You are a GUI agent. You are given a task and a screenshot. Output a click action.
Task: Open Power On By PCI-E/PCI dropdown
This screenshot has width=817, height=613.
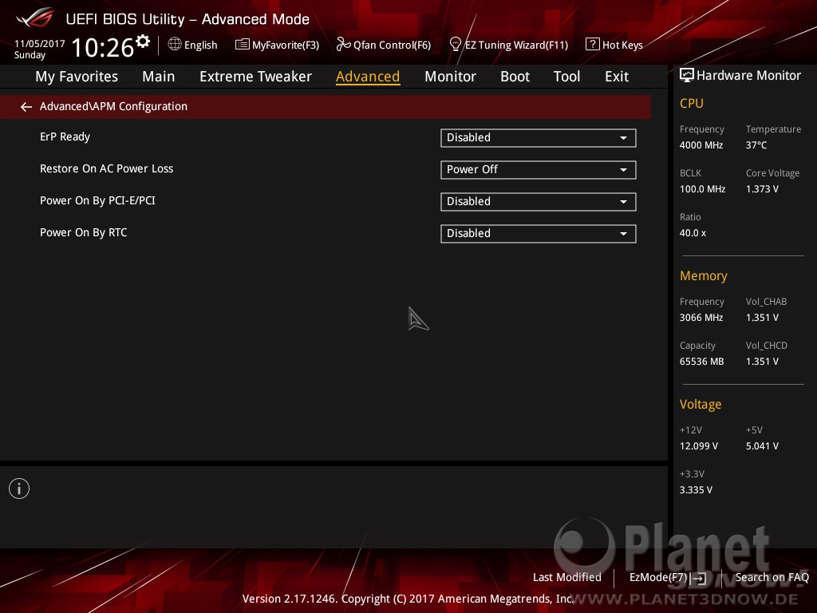[x=539, y=202]
